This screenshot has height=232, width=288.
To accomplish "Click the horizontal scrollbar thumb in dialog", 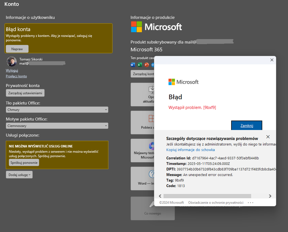I will click(207, 196).
